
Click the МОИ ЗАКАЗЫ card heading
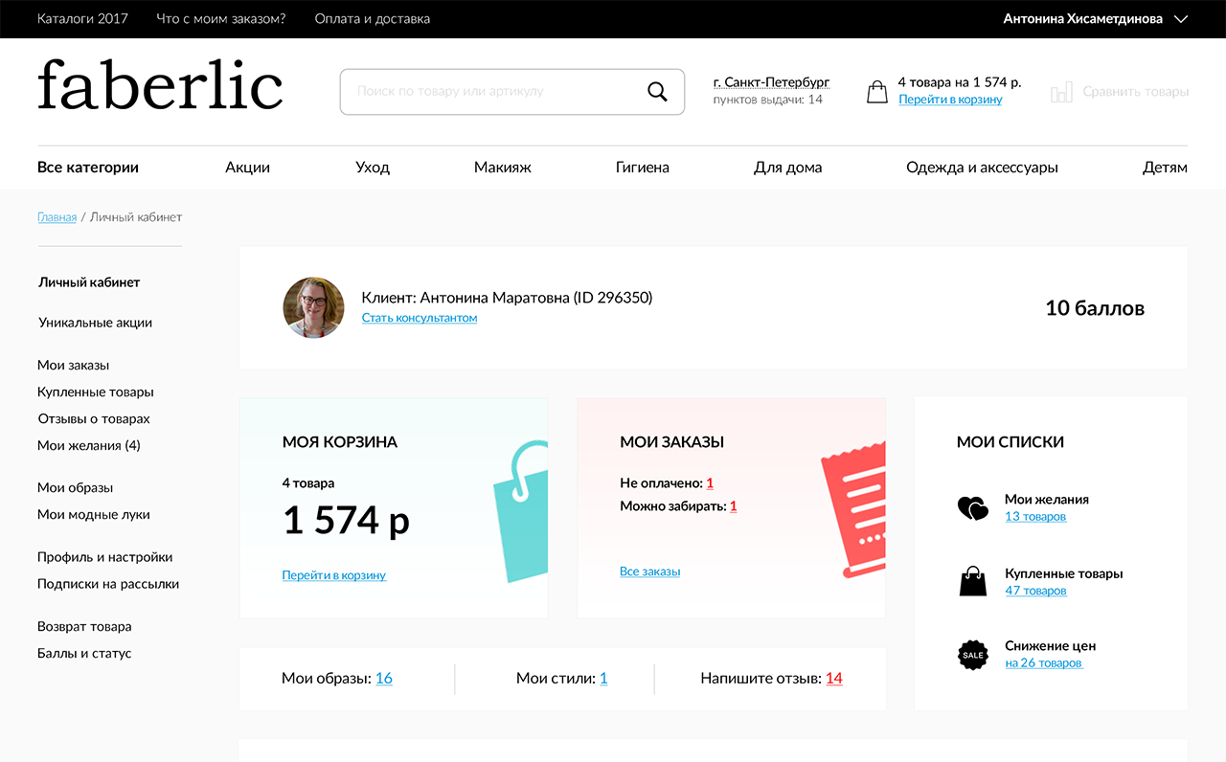click(672, 442)
